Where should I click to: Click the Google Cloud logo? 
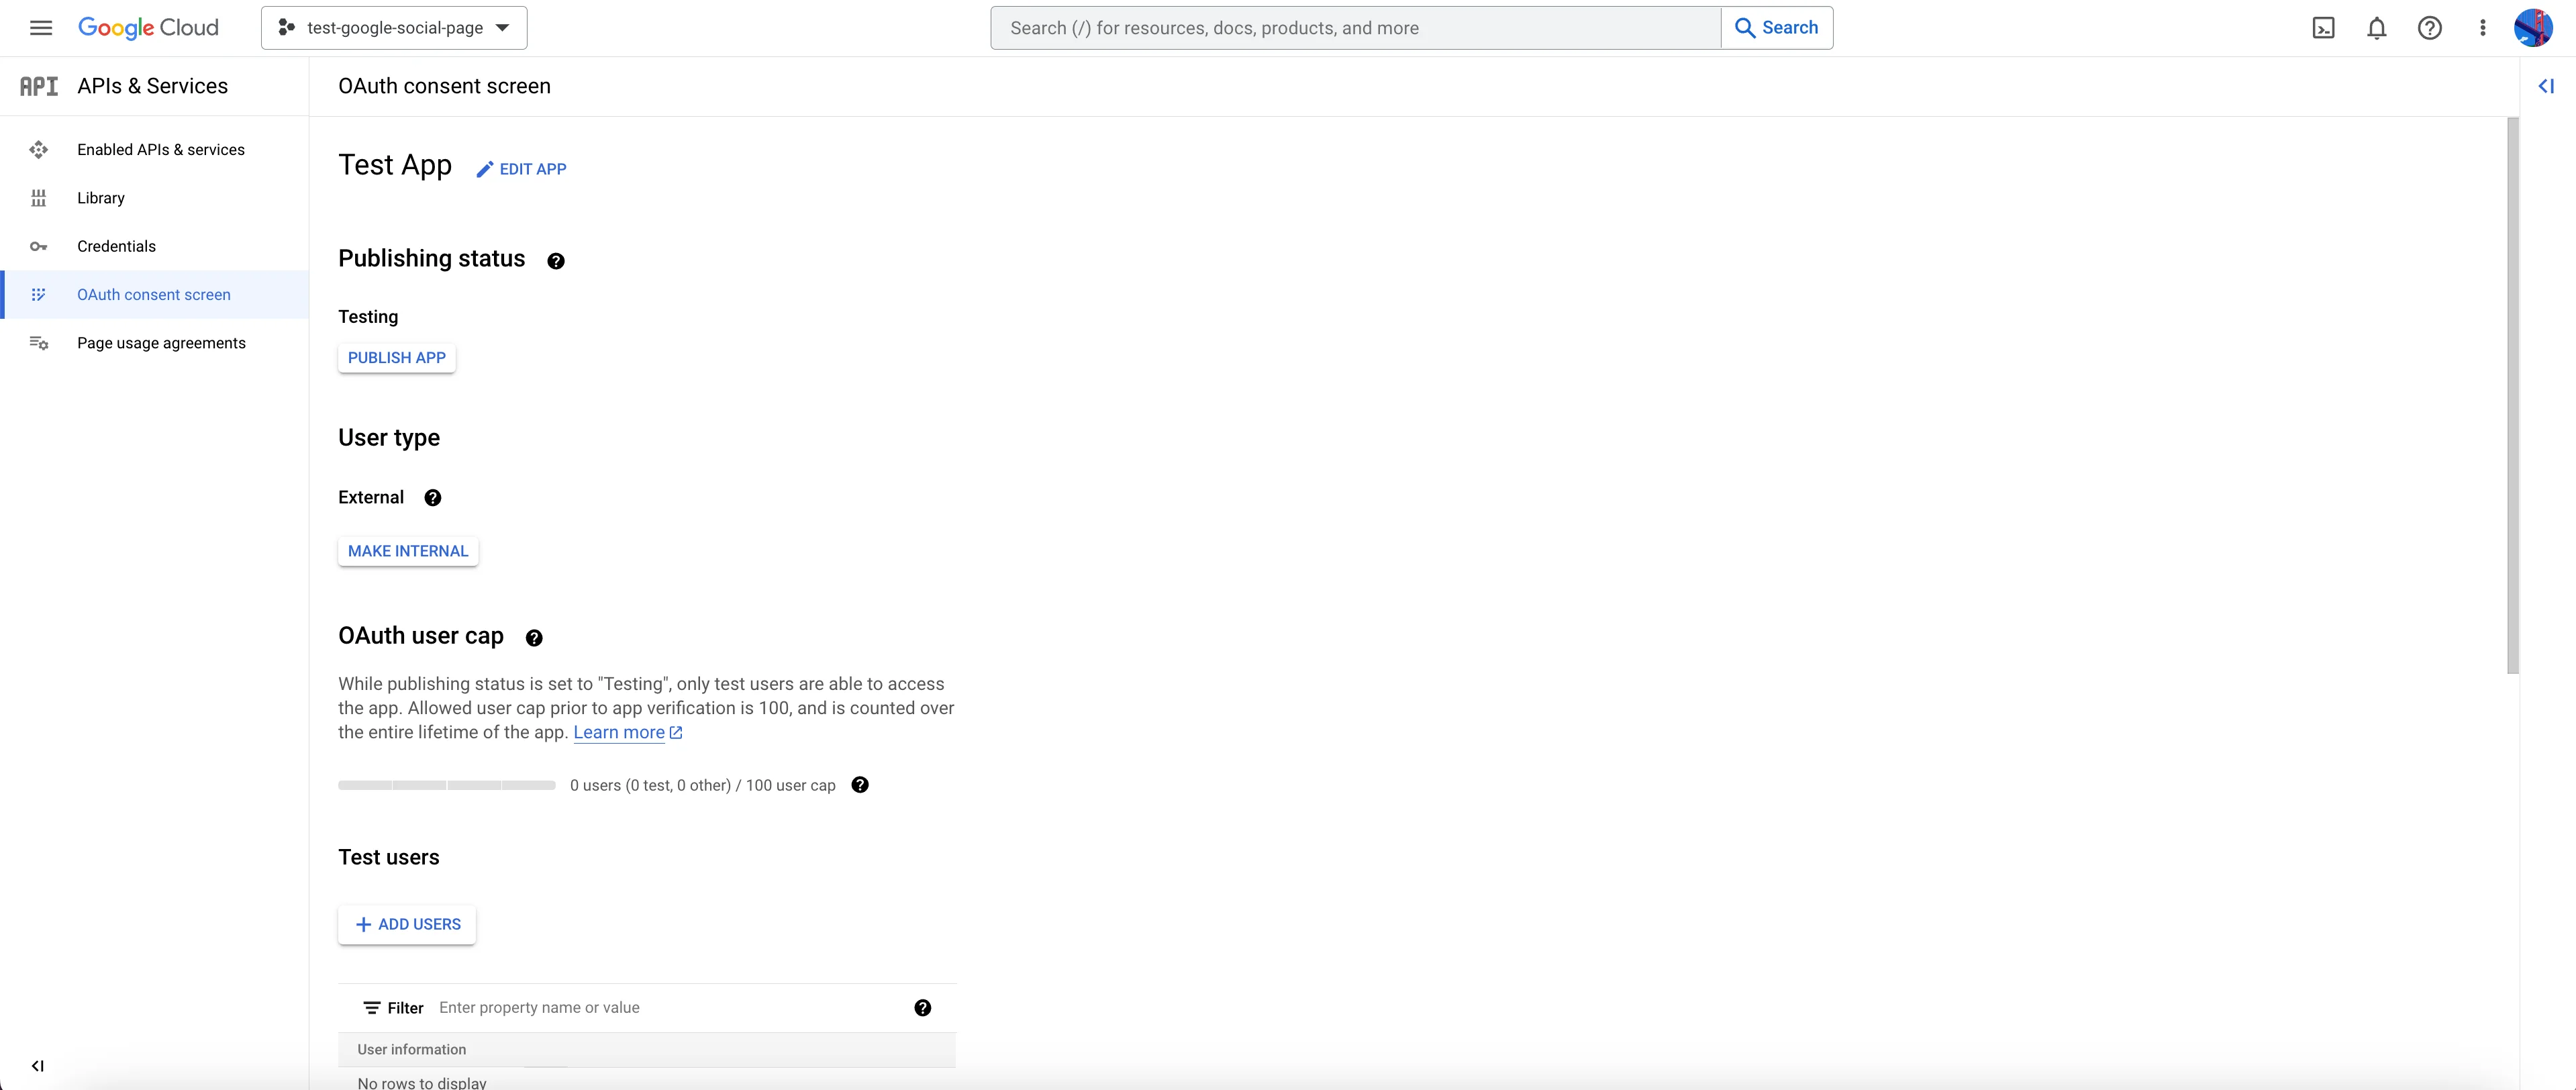pos(148,27)
